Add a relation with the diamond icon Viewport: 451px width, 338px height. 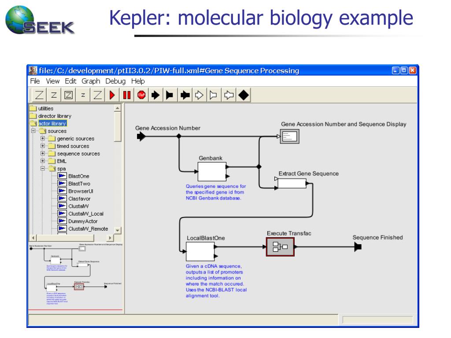[x=243, y=95]
